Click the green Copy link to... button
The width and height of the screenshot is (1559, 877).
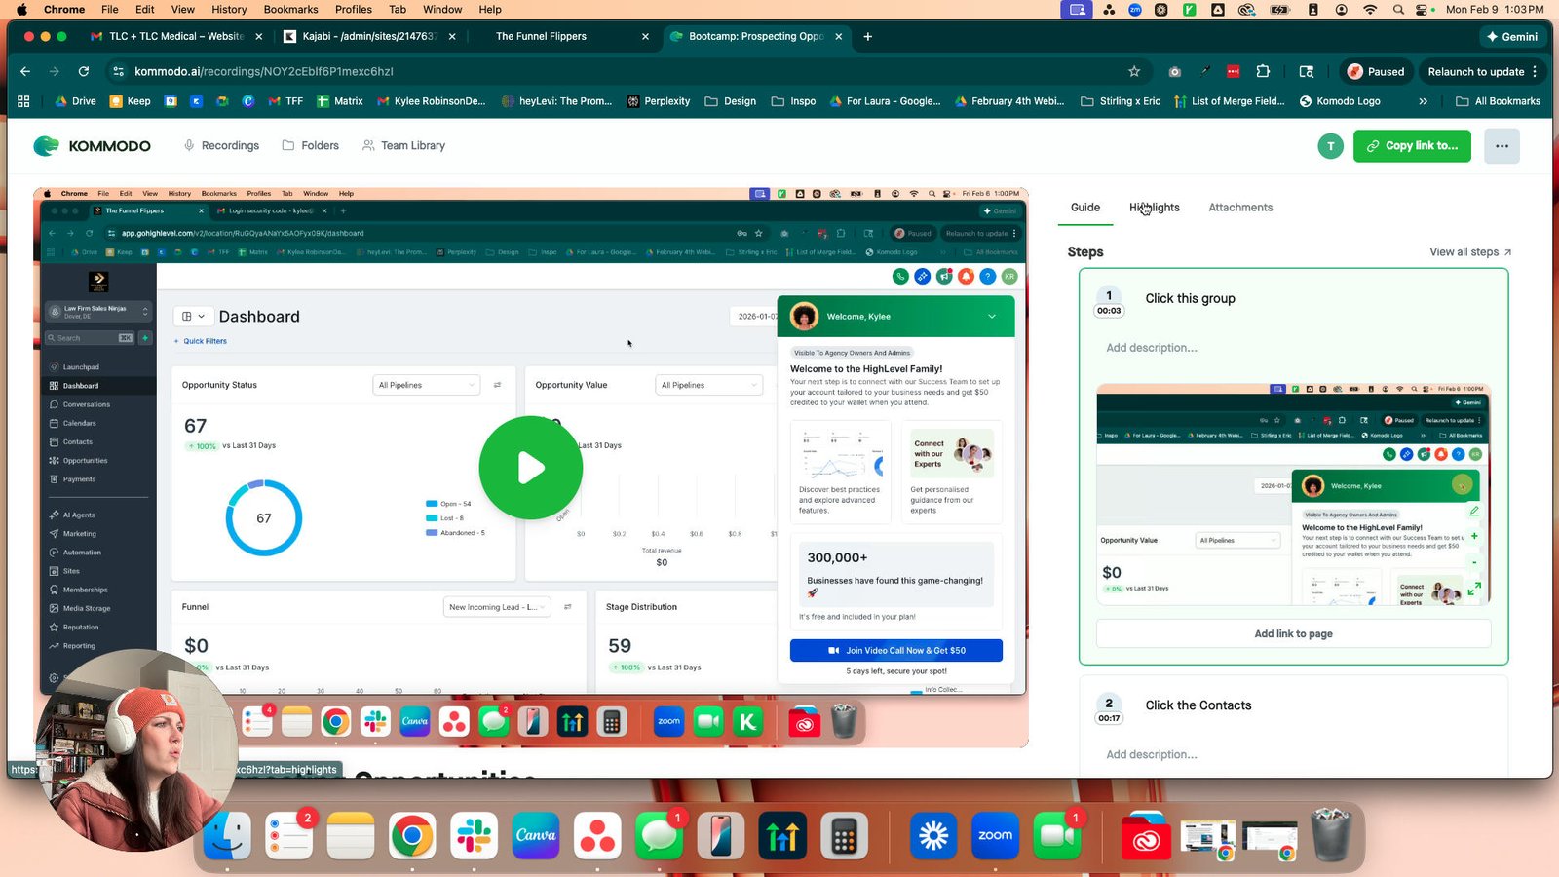pos(1412,146)
